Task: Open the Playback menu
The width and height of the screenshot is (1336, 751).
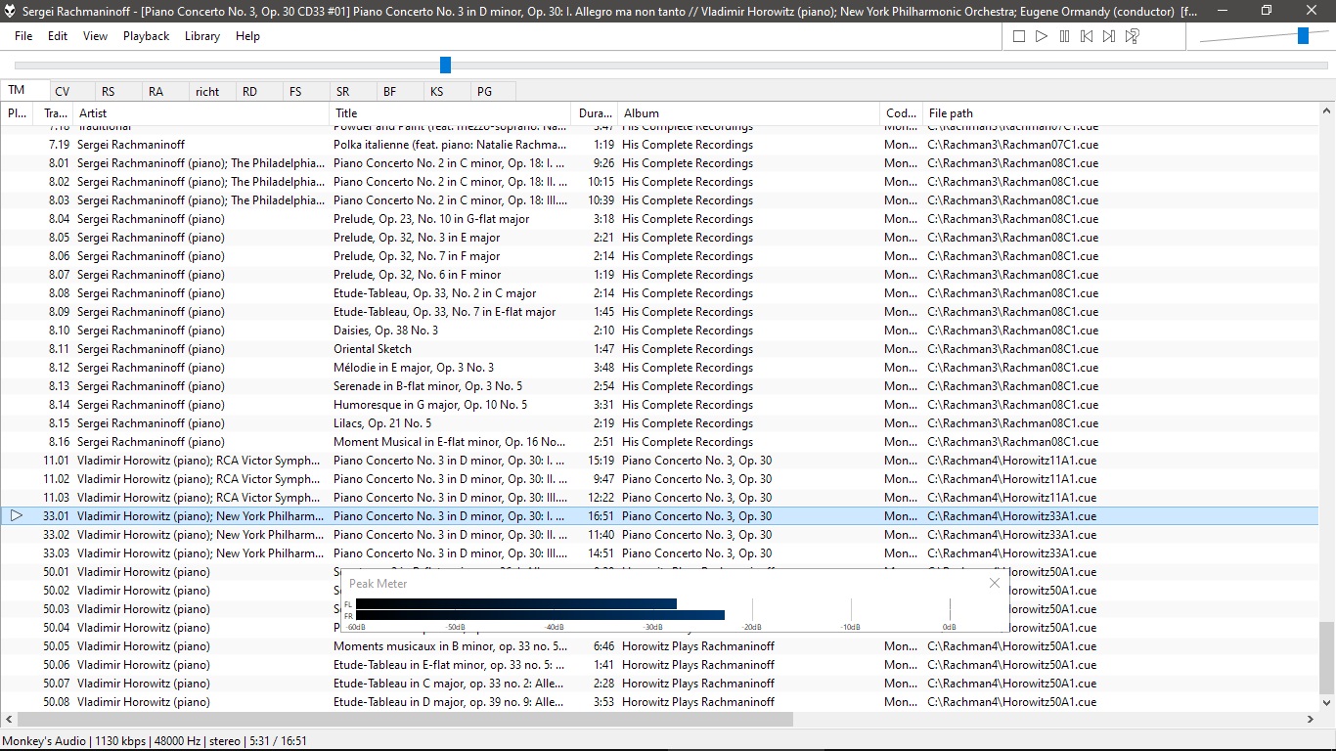Action: [146, 36]
